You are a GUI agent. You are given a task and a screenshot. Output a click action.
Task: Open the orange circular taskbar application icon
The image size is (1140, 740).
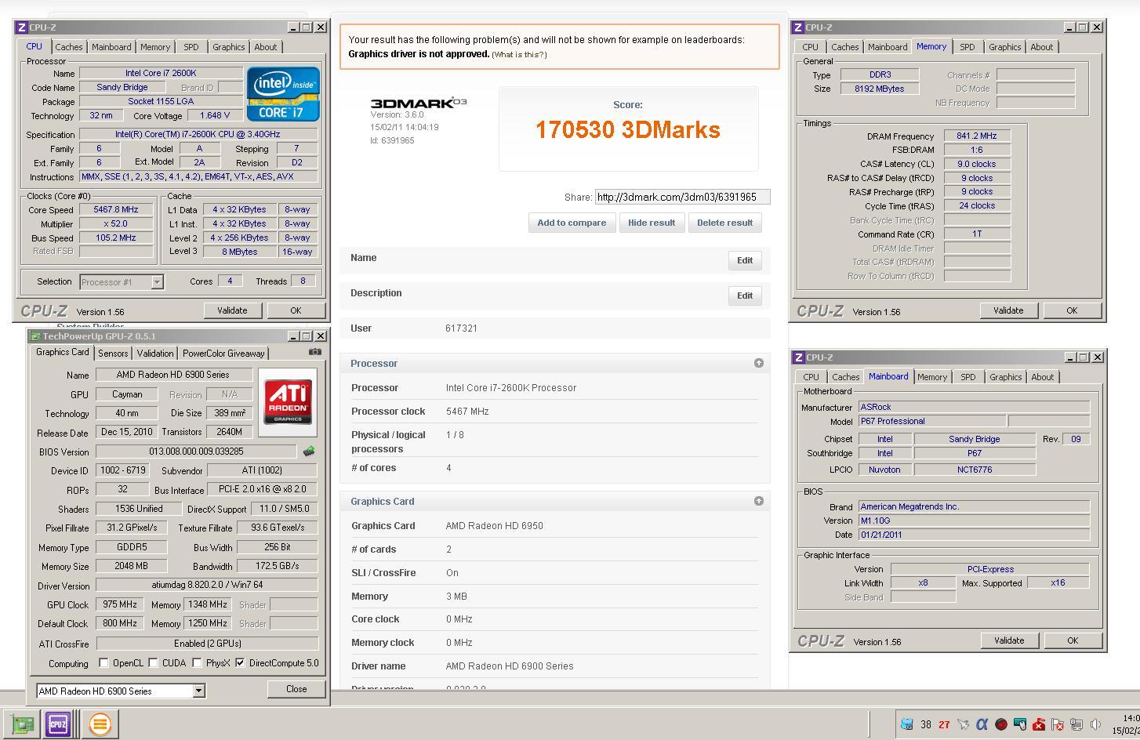point(100,724)
